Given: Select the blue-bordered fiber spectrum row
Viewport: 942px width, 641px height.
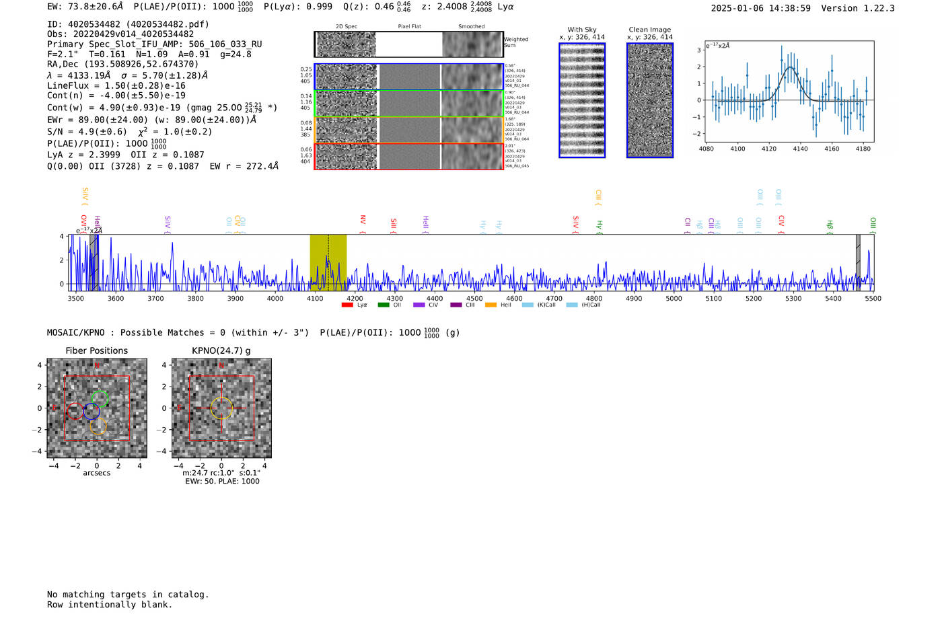Looking at the screenshot, I should pyautogui.click(x=409, y=77).
